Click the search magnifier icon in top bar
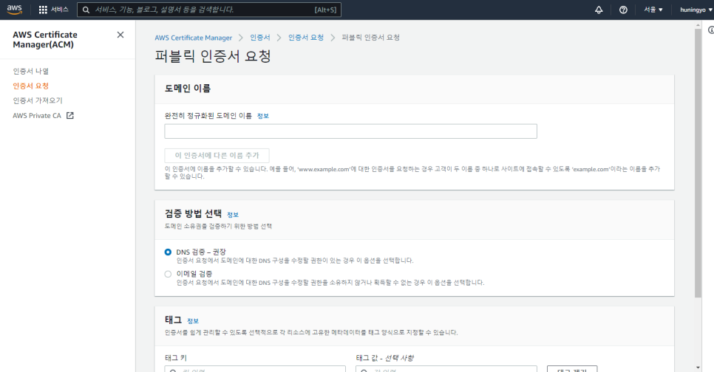This screenshot has width=714, height=372. [86, 10]
